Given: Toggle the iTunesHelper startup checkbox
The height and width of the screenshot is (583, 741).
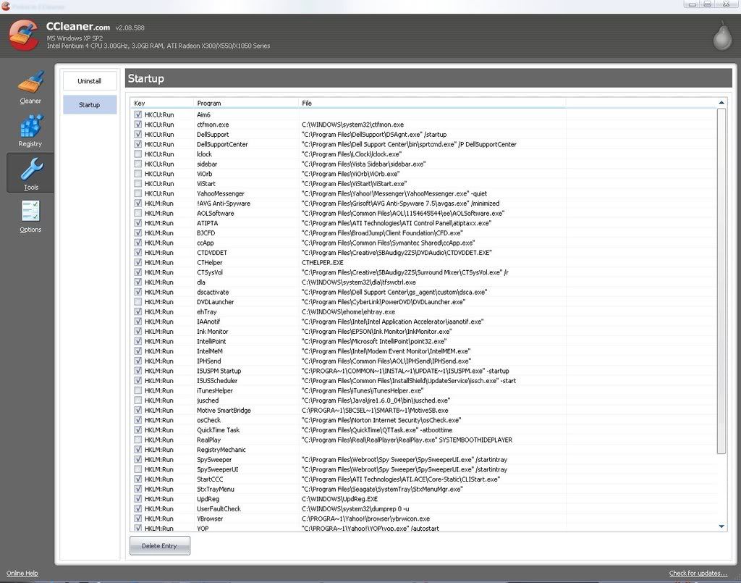Looking at the screenshot, I should (138, 390).
